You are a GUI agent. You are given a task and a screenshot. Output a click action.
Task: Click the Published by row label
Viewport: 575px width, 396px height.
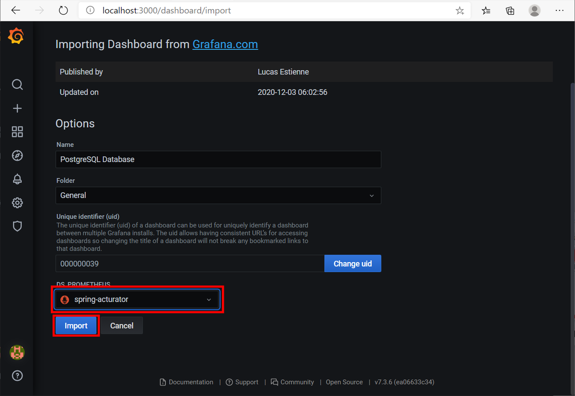point(81,72)
